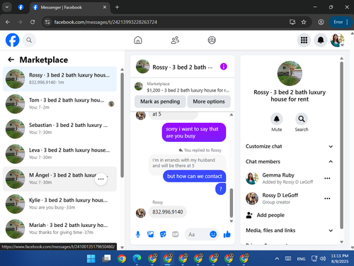Open the Mariah conversation in the list
This screenshot has width=354, height=266.
pos(59,229)
